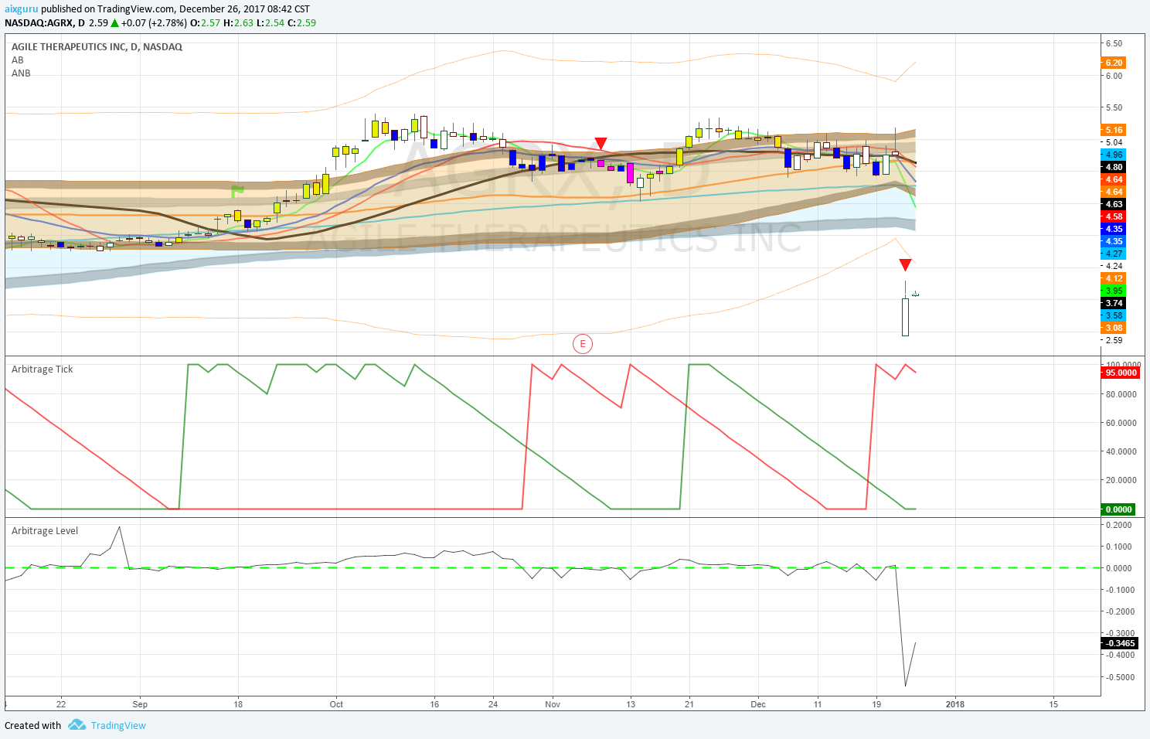Click the 24 date on the time axis

pos(493,704)
